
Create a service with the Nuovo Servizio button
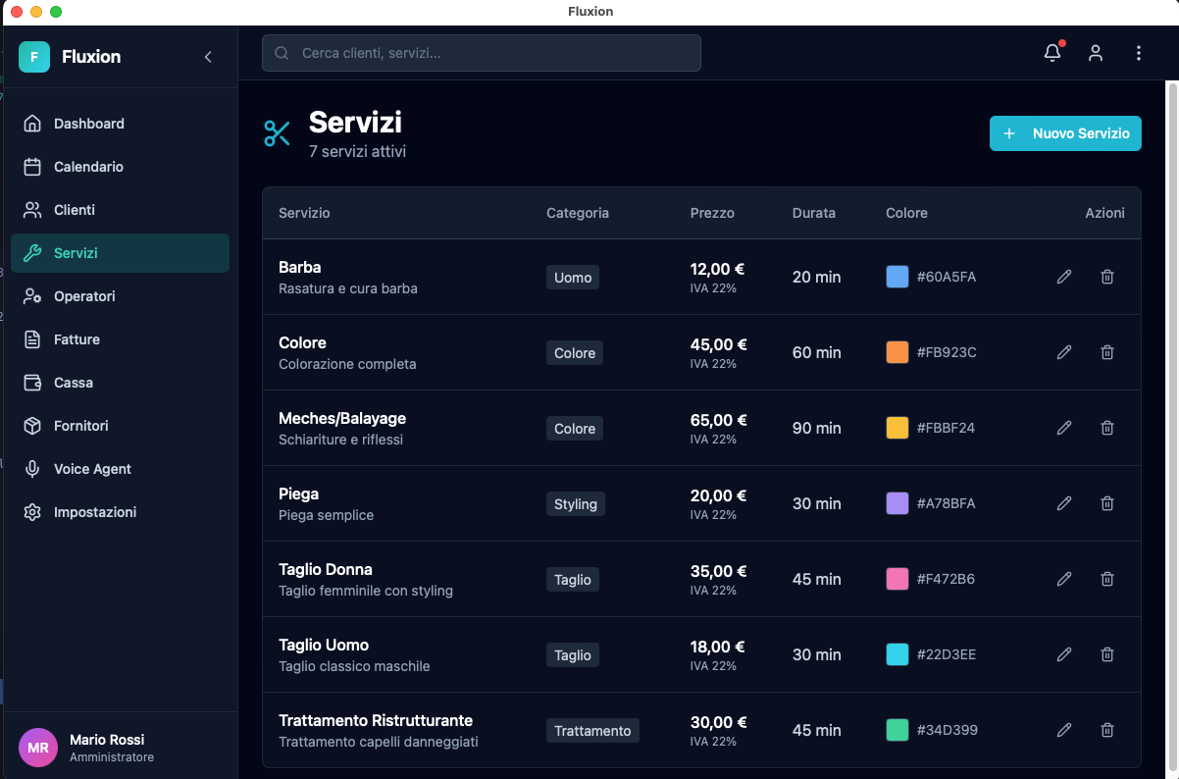tap(1065, 133)
